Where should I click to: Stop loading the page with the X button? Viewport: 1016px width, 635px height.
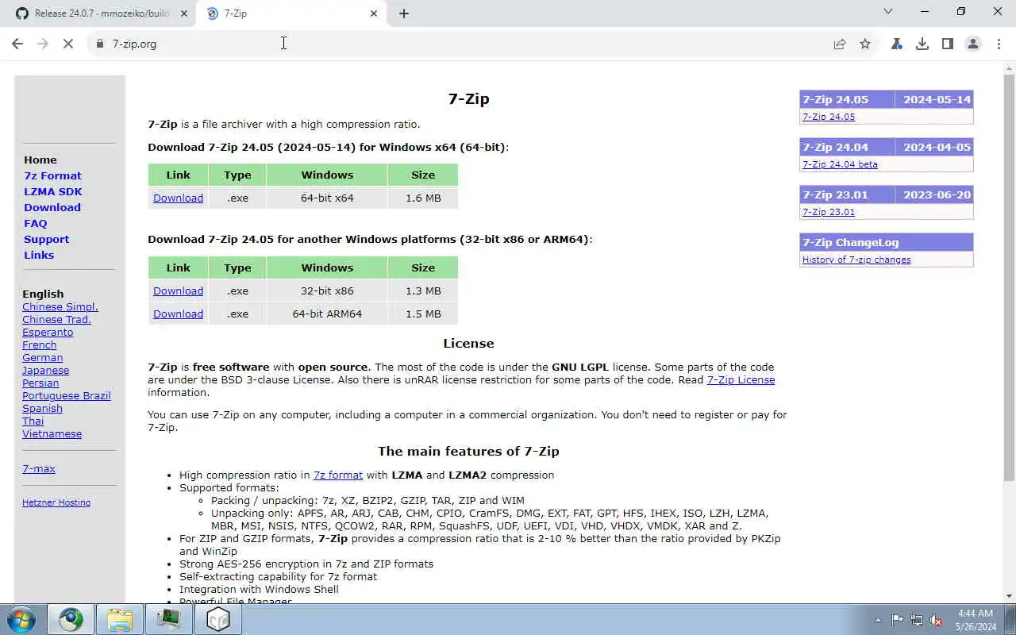point(68,44)
